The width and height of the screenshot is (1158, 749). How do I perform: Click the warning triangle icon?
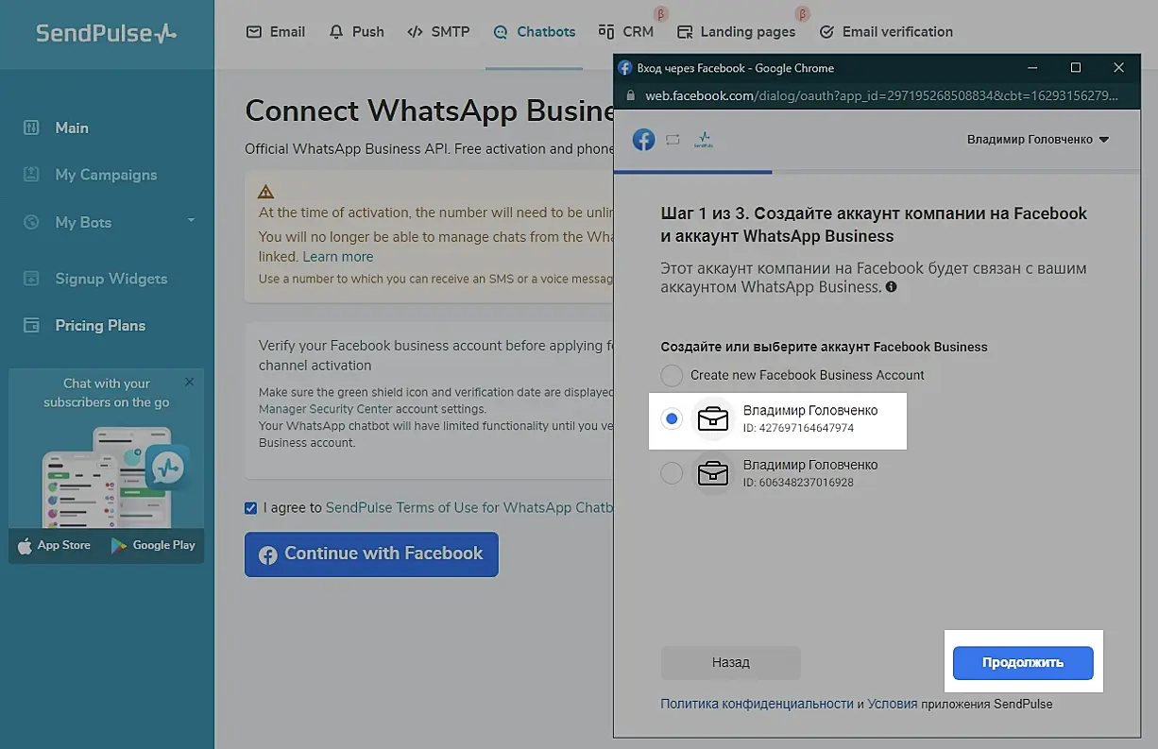pyautogui.click(x=266, y=191)
